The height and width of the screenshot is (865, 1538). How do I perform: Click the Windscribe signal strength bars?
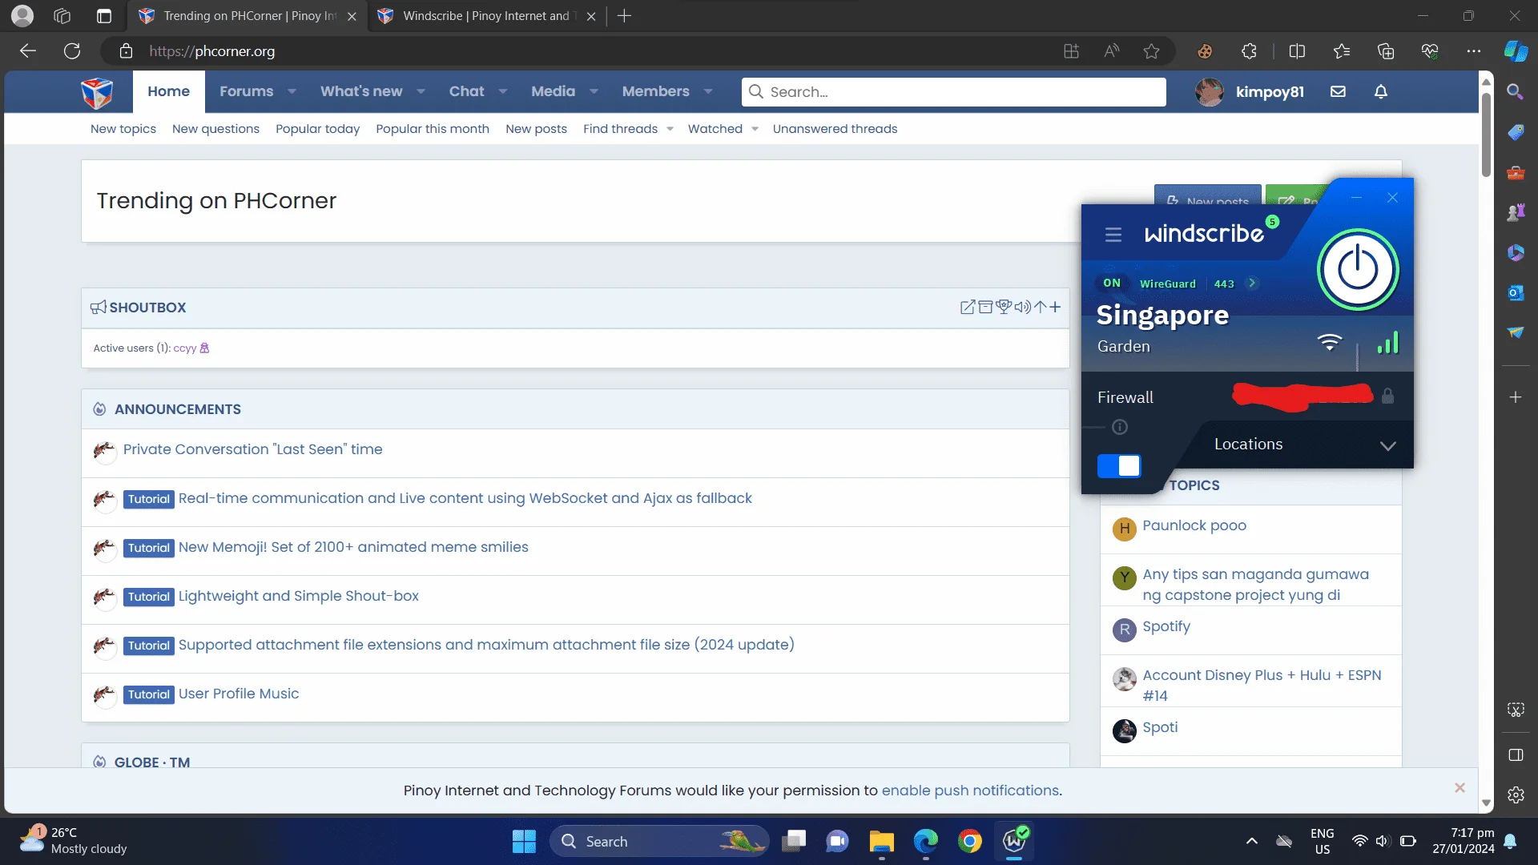coord(1387,343)
